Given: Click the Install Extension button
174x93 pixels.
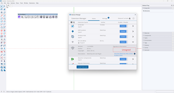Looking at the screenshot, I should tap(82, 67).
